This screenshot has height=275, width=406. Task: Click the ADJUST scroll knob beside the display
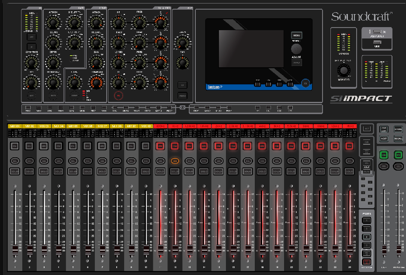point(296,49)
